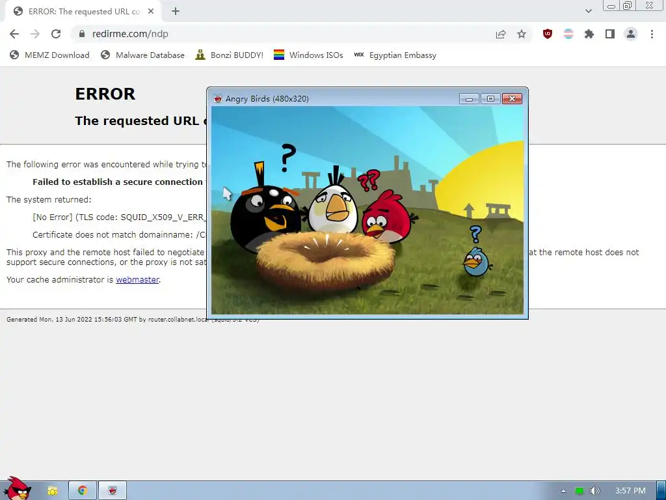Bookmark this page with the star icon
The image size is (666, 500).
(522, 34)
